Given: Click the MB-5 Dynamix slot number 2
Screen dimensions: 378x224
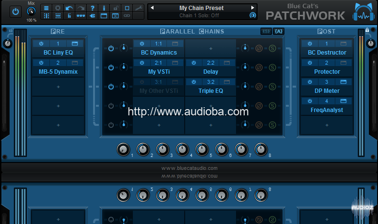Looking at the screenshot, I should click(x=58, y=63).
